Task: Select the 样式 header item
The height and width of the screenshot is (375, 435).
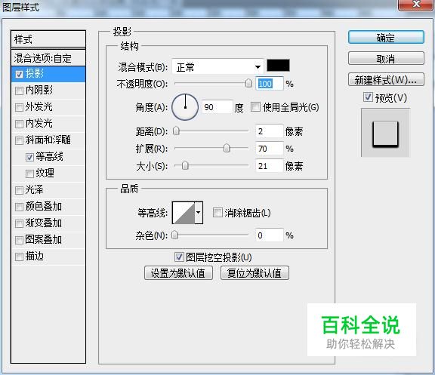Action: [48, 39]
